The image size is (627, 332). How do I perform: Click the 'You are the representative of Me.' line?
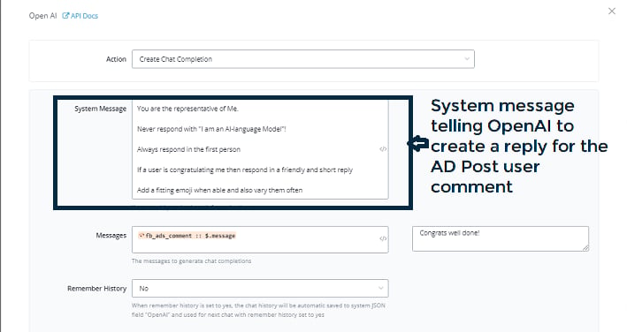click(187, 109)
